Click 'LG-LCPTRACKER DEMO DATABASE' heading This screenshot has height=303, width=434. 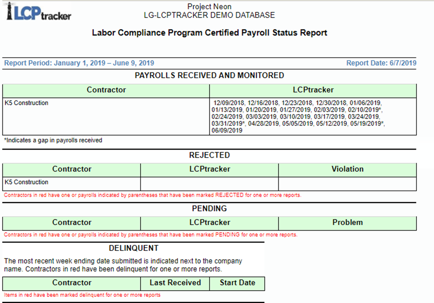point(209,15)
